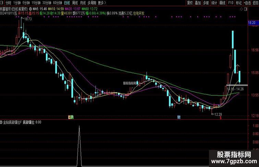Viewport: 259px width, 167px height.
Task: Select the 5分钟 period tab
Action: pyautogui.click(x=26, y=3)
